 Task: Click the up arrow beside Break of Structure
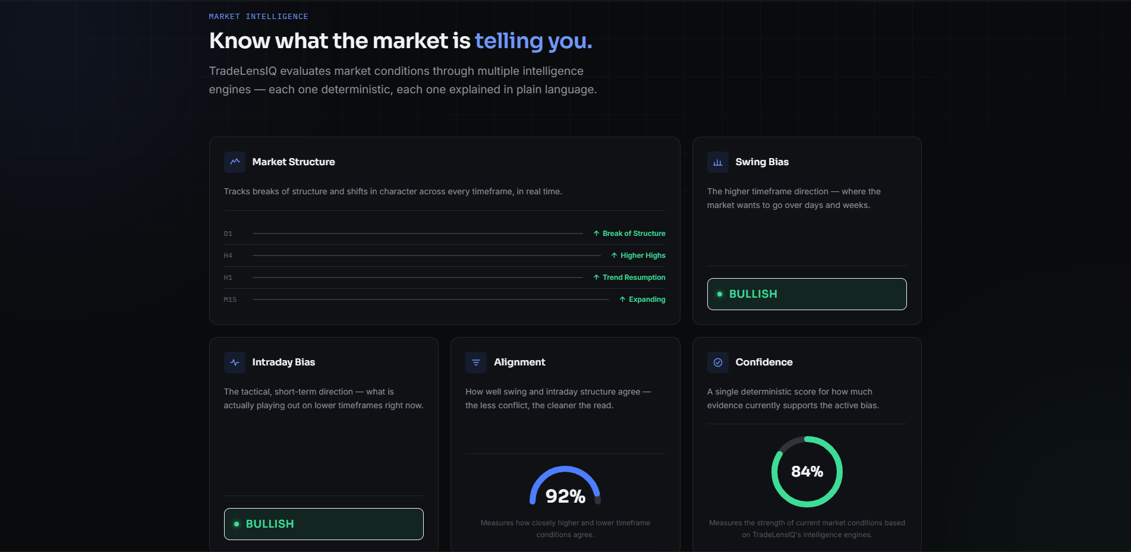[596, 234]
